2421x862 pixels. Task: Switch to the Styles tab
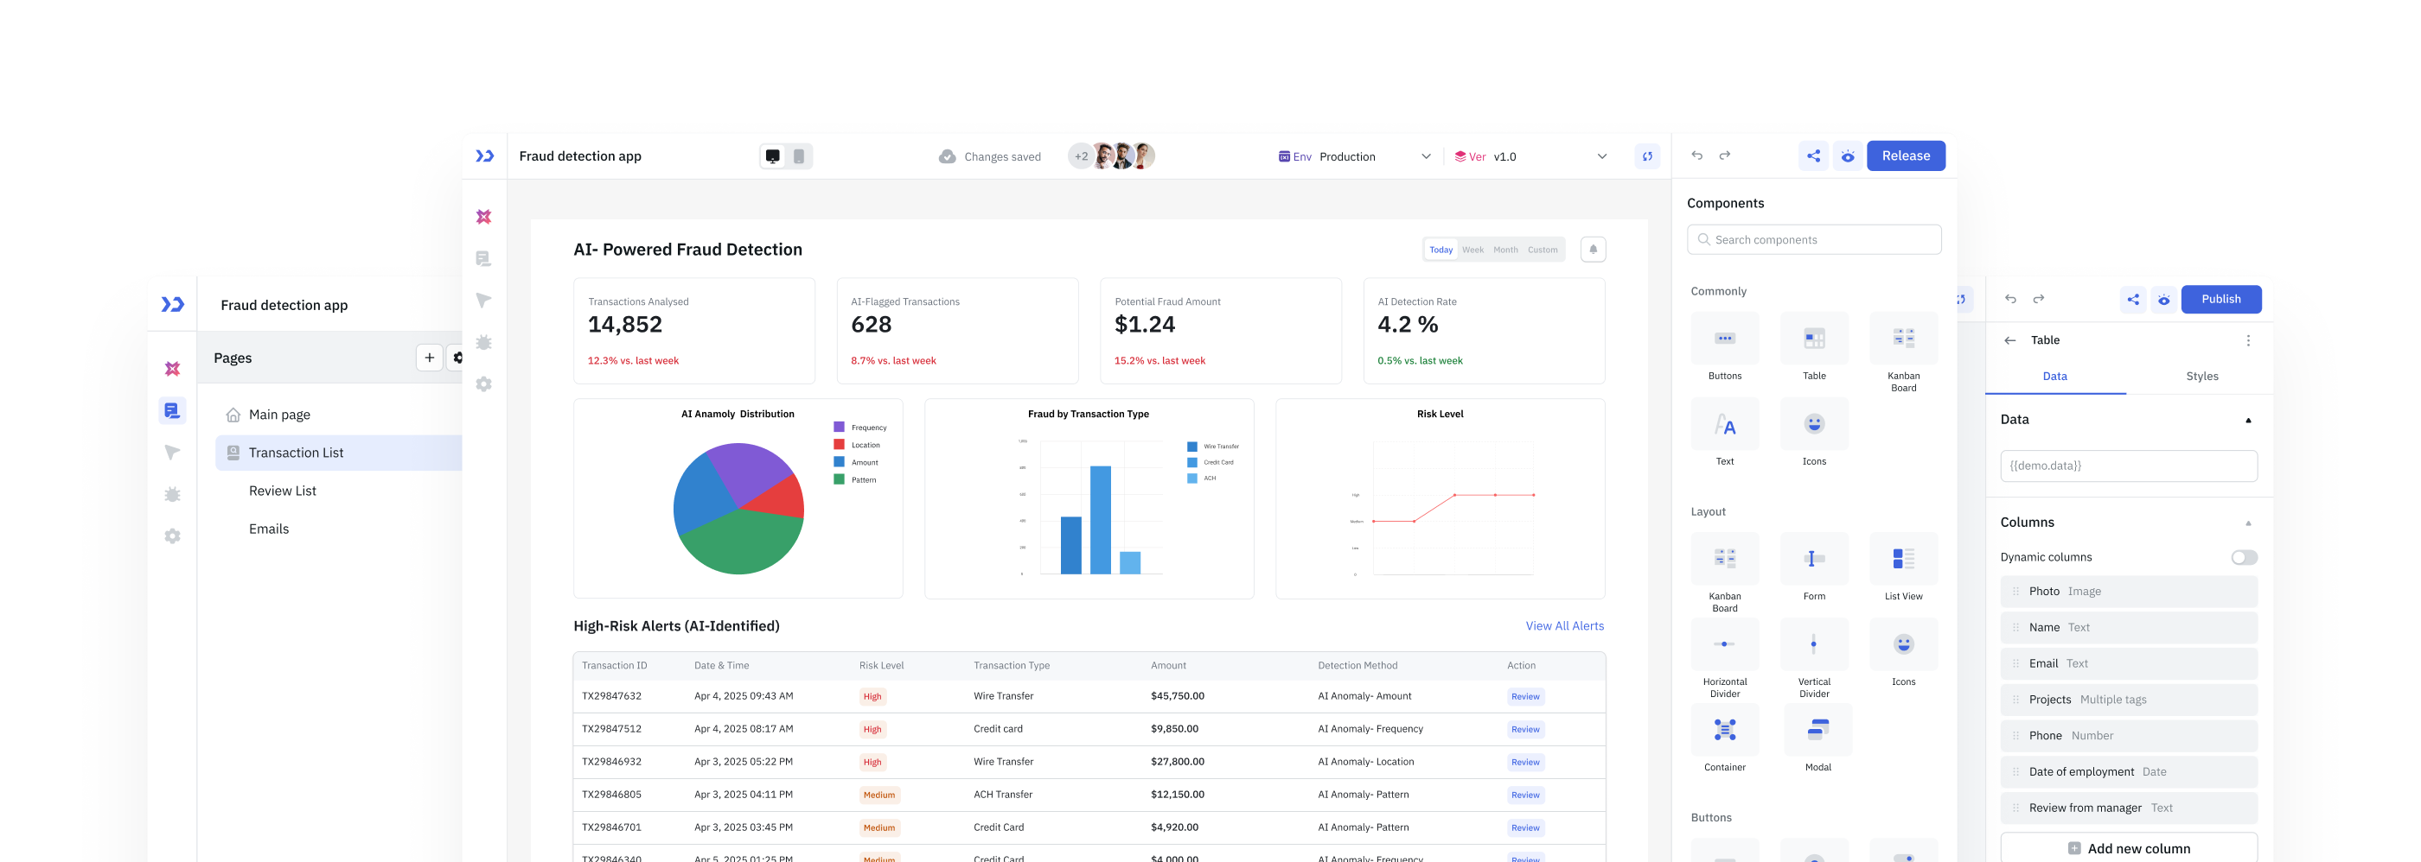pos(2201,377)
